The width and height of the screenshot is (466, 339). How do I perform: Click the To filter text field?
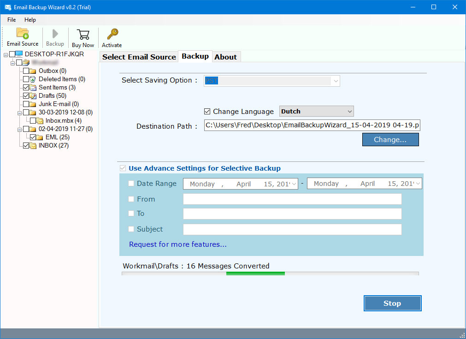click(x=292, y=214)
